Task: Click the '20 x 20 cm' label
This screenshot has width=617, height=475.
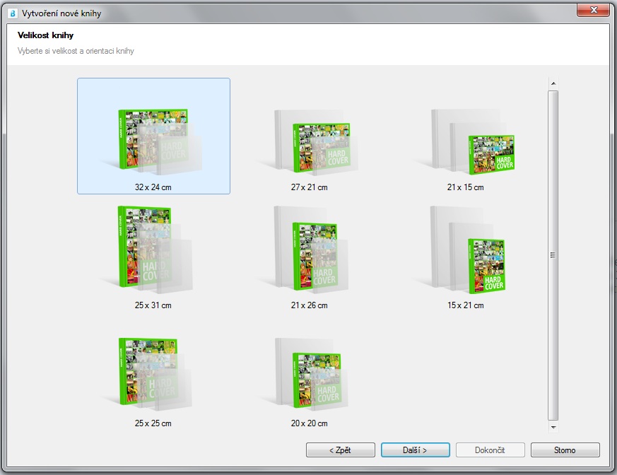Action: 310,423
